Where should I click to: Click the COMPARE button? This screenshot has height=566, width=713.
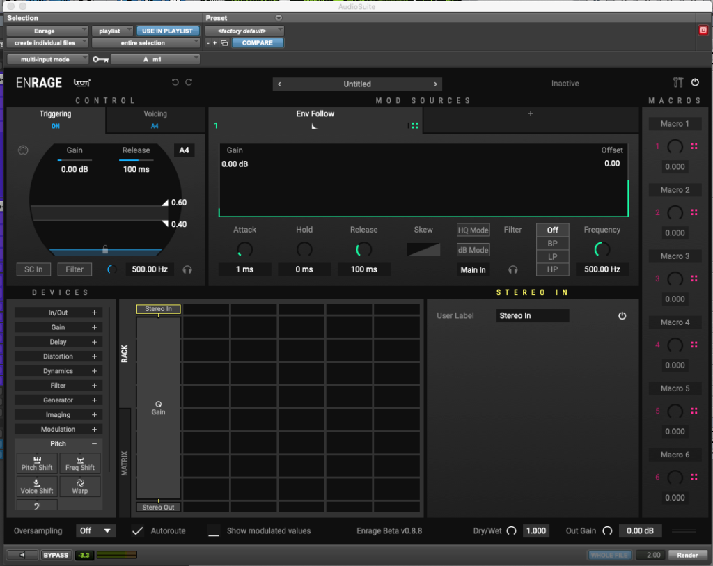(258, 42)
